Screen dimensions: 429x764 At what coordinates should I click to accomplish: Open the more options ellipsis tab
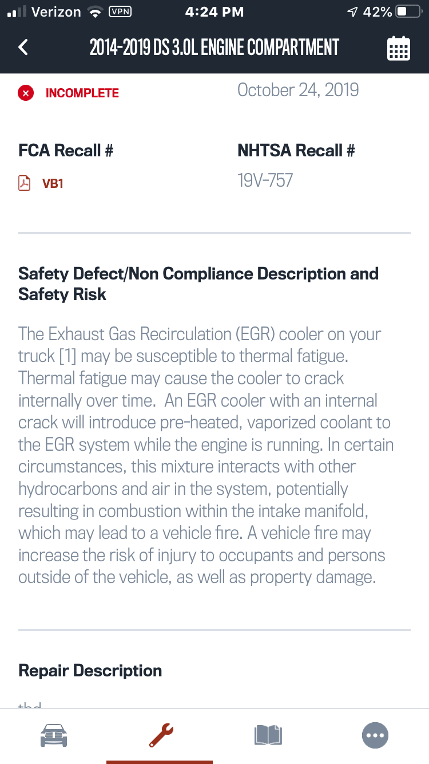375,735
